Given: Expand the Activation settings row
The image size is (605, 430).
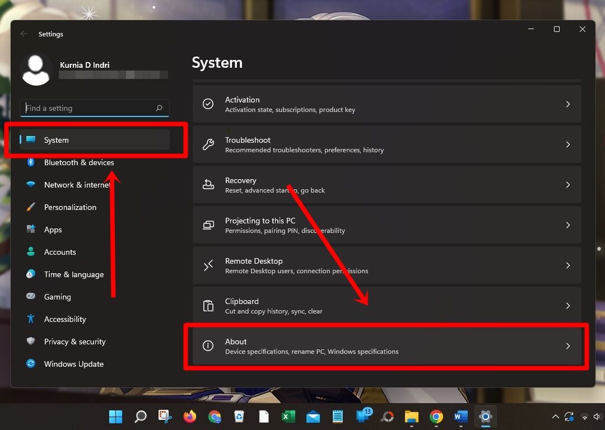Looking at the screenshot, I should point(387,104).
